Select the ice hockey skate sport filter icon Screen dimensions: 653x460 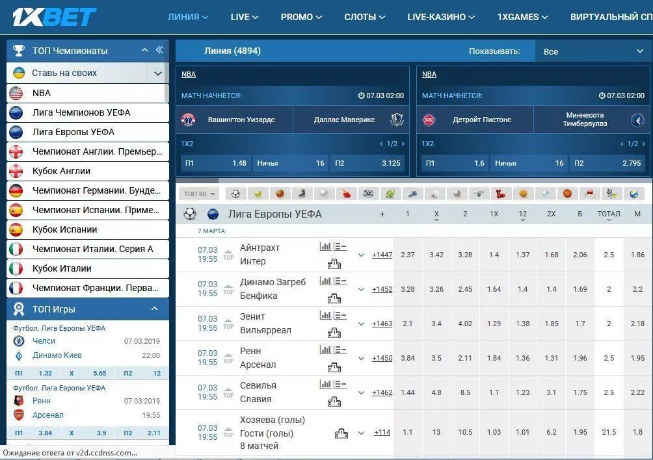point(302,194)
